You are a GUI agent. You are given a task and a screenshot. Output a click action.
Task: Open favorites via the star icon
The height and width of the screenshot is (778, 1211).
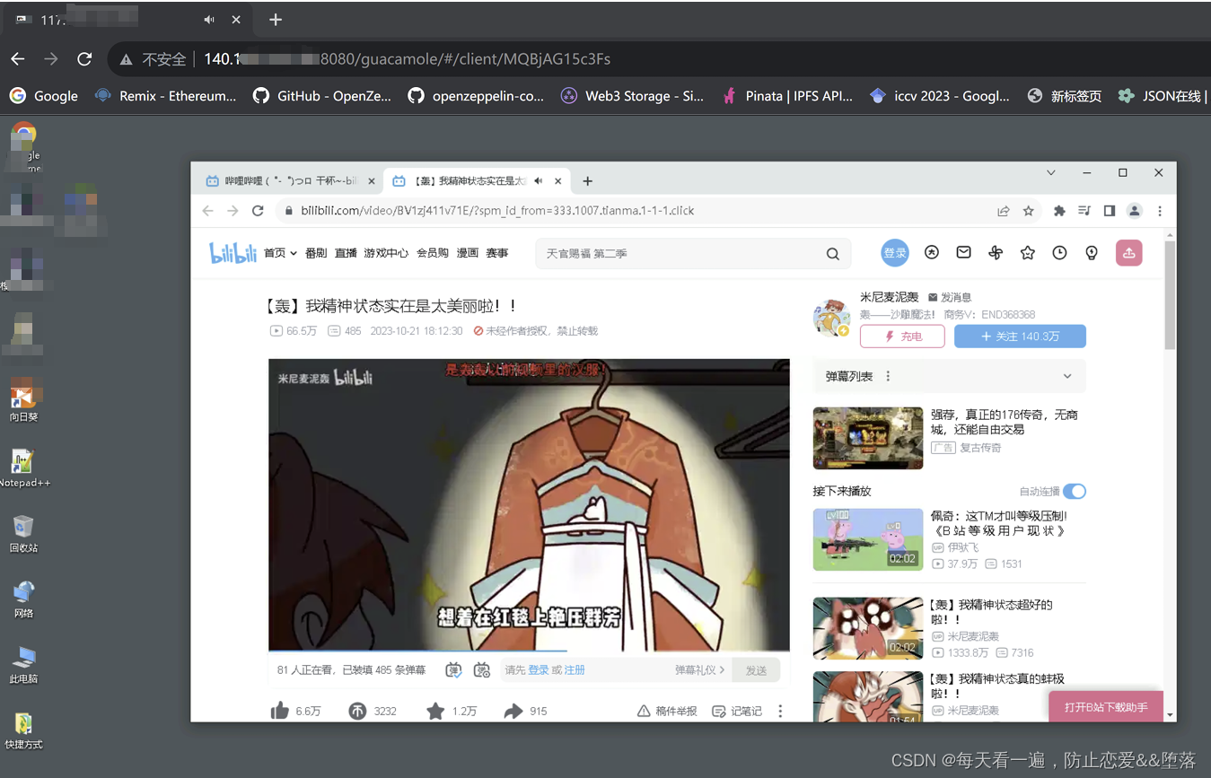pyautogui.click(x=1028, y=252)
